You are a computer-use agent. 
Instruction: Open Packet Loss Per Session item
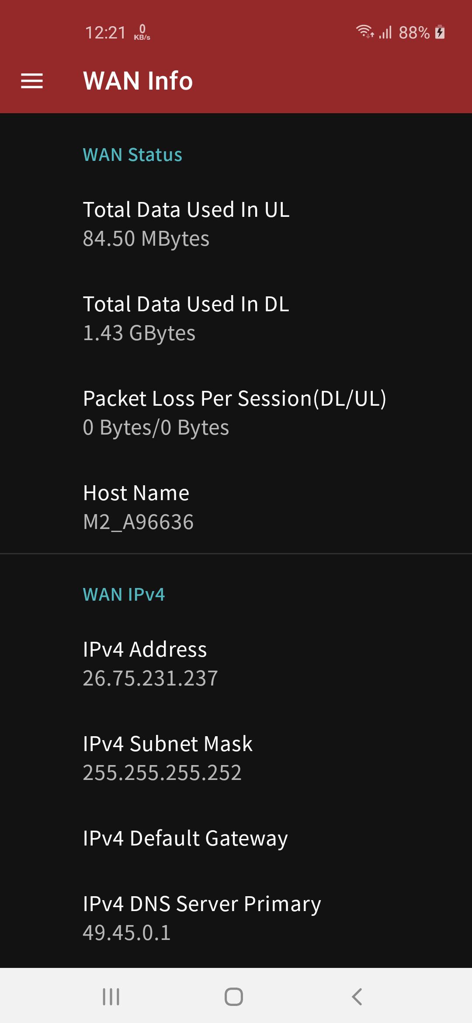pos(236,413)
